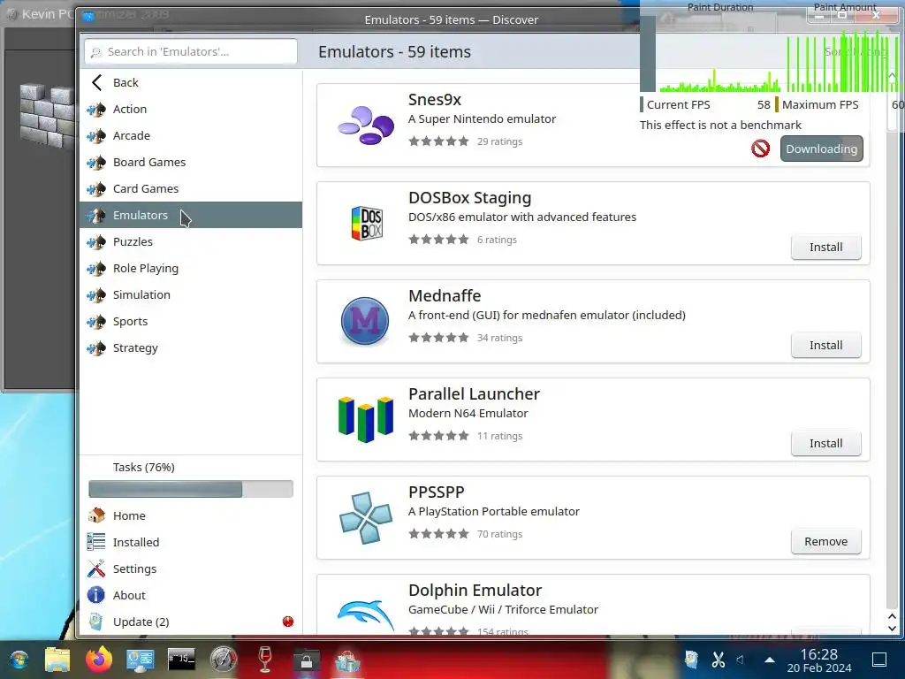Click the tray notes icon
Screen dimensions: 905x679
click(x=691, y=660)
